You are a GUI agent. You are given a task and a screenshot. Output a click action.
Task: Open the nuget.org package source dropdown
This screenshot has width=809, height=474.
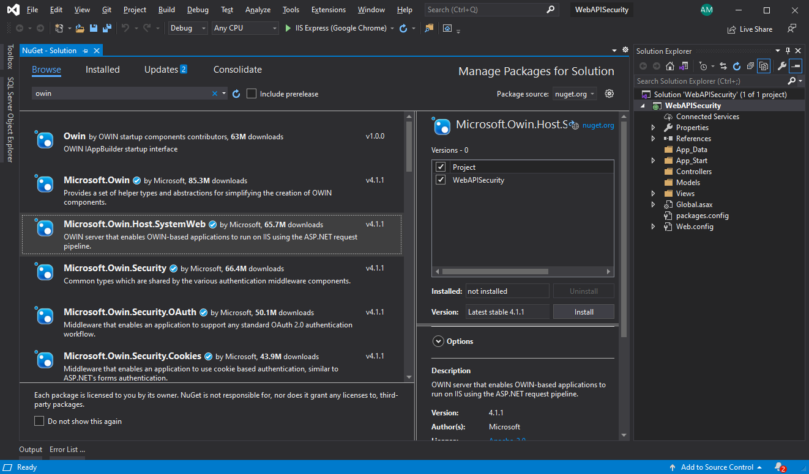[x=575, y=93]
